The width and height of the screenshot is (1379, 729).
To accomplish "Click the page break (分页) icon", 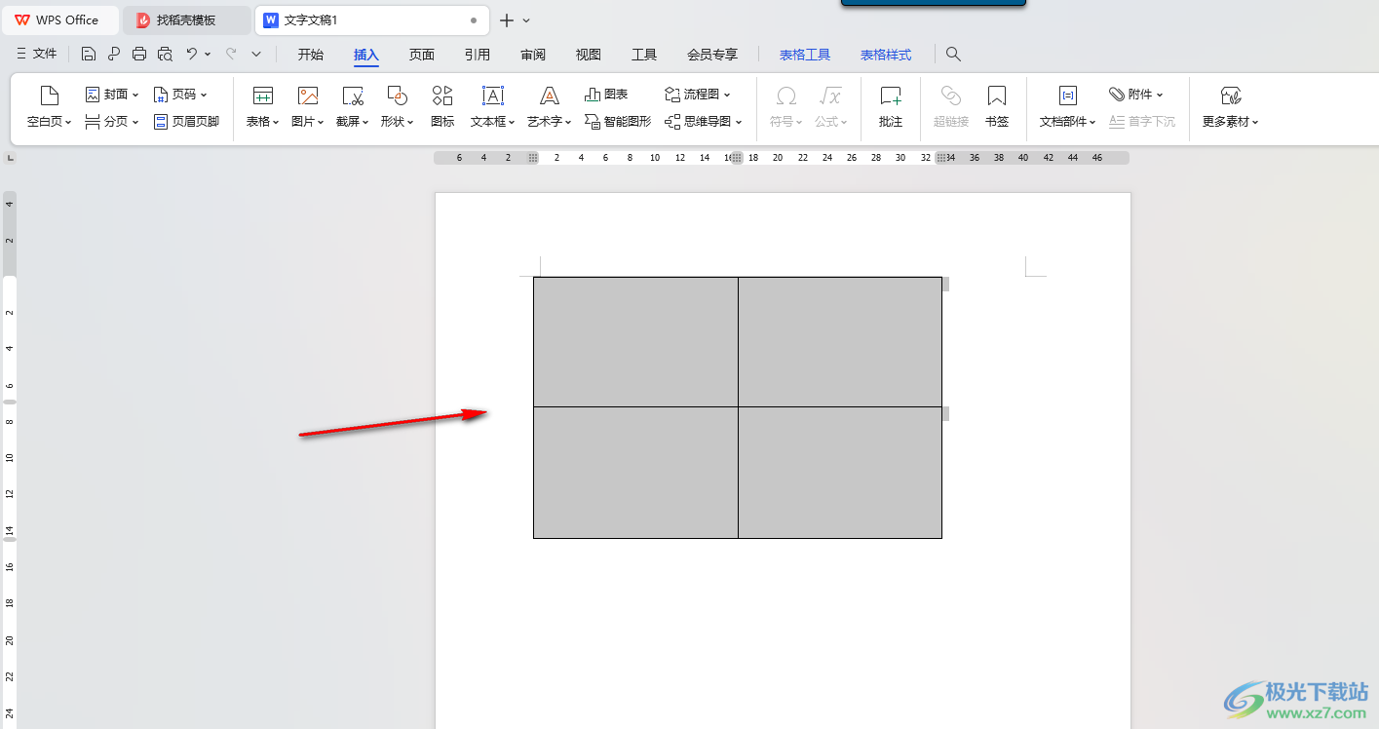I will [93, 122].
